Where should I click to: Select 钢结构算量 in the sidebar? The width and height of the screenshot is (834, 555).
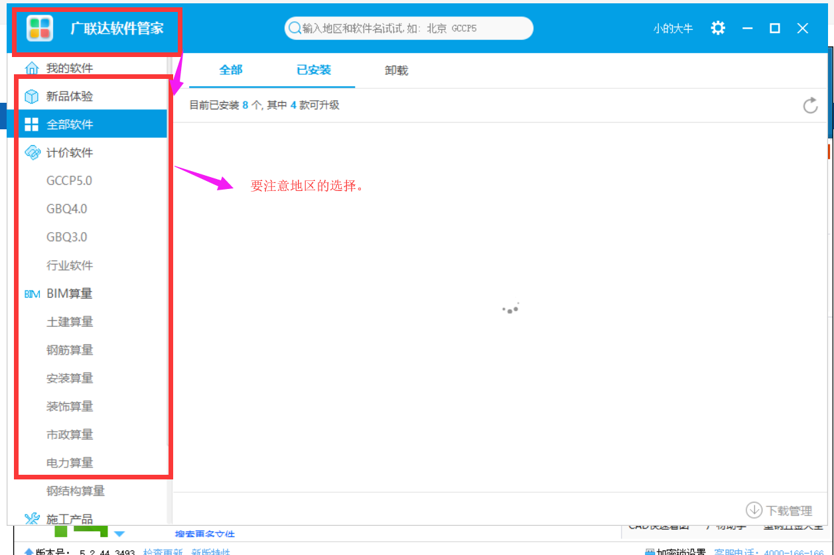(76, 491)
